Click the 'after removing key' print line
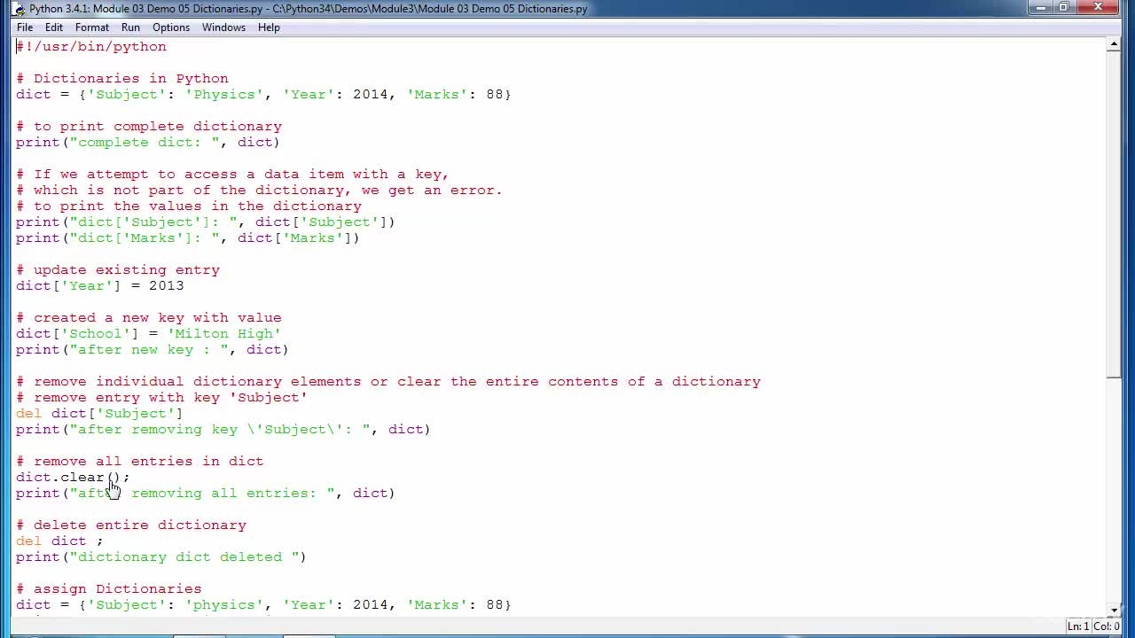 (223, 430)
